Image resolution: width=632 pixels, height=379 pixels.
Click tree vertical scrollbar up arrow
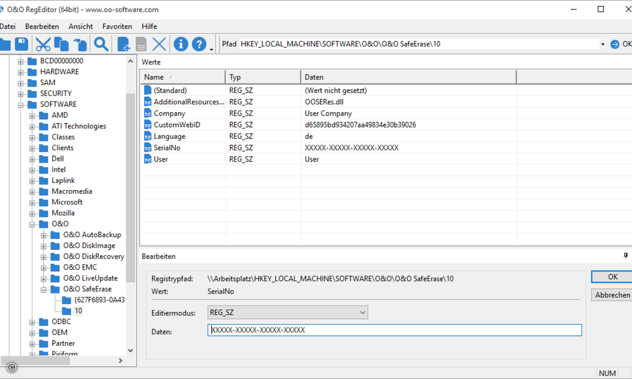click(x=131, y=61)
